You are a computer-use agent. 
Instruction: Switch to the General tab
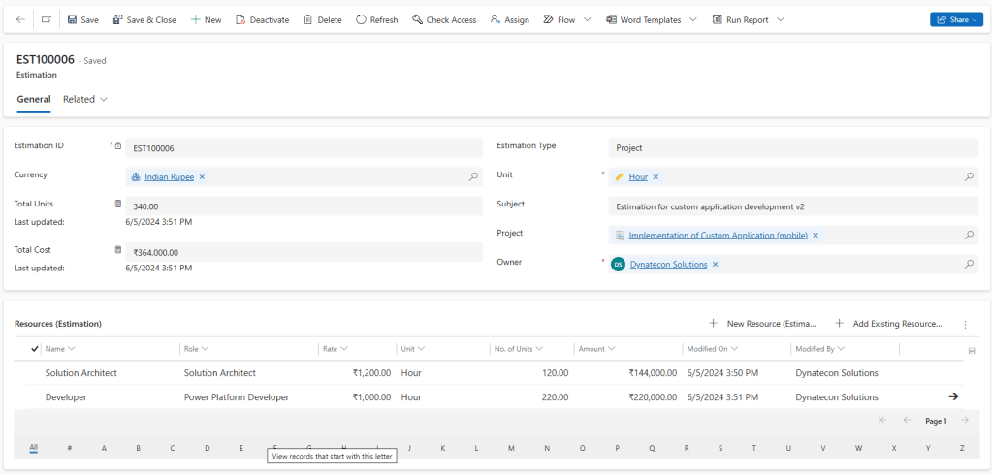pyautogui.click(x=34, y=99)
